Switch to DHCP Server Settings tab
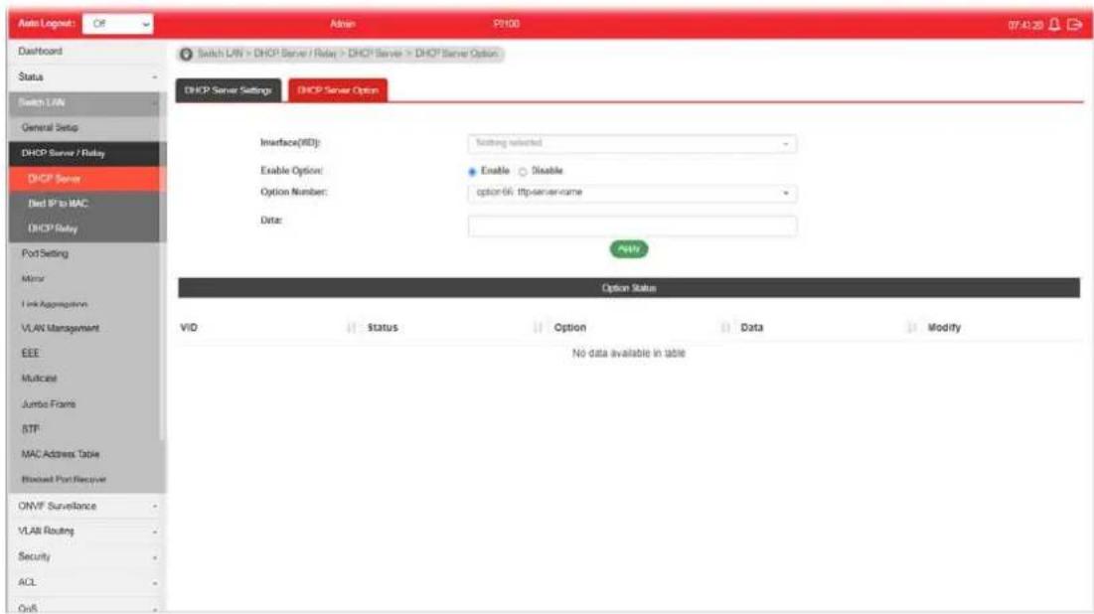Image resolution: width=1094 pixels, height=614 pixels. point(229,90)
